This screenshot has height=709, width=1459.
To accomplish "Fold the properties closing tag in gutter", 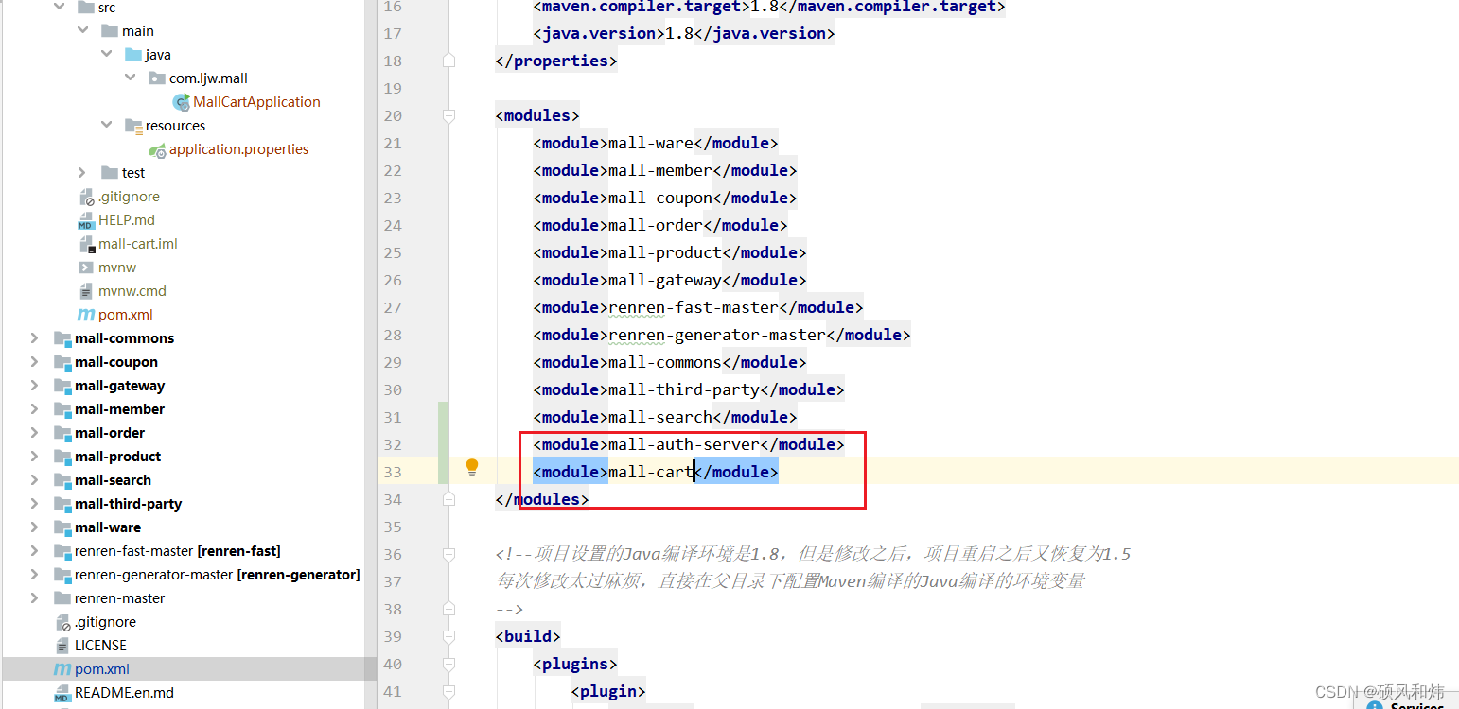I will (x=449, y=61).
